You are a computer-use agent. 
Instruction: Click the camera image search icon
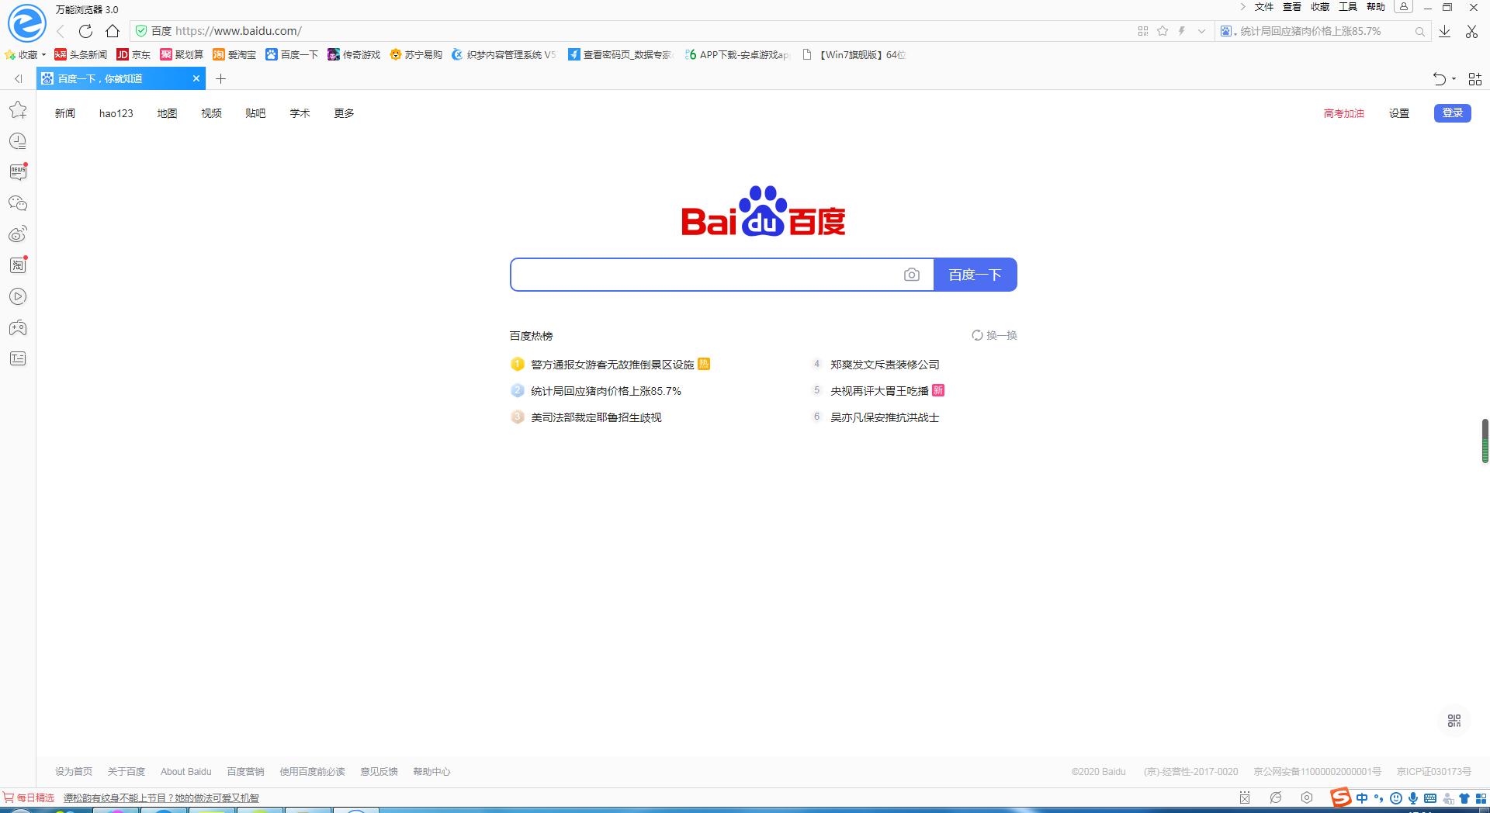[x=912, y=275]
